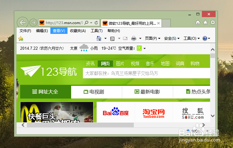This screenshot has height=148, width=233.
Task: Go back with the browser back arrow
Action: coord(23,23)
